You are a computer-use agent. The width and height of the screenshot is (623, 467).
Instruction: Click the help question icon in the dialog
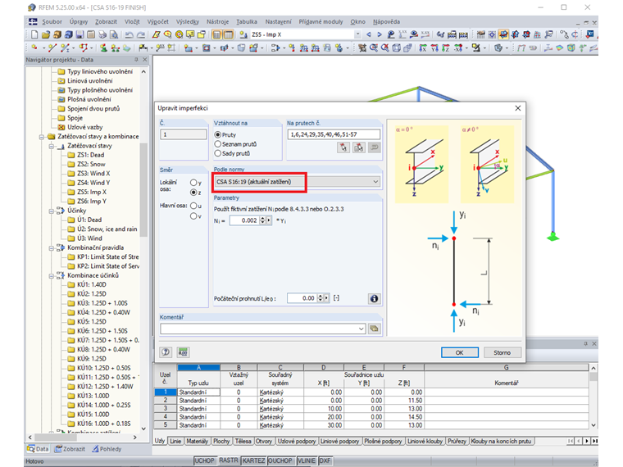point(166,351)
